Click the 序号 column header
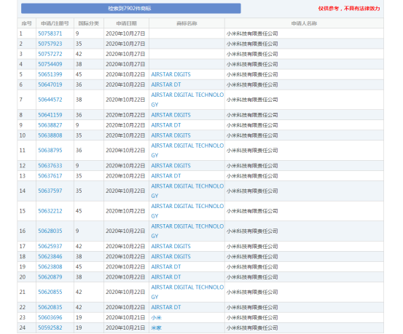The width and height of the screenshot is (403, 334). pyautogui.click(x=26, y=23)
